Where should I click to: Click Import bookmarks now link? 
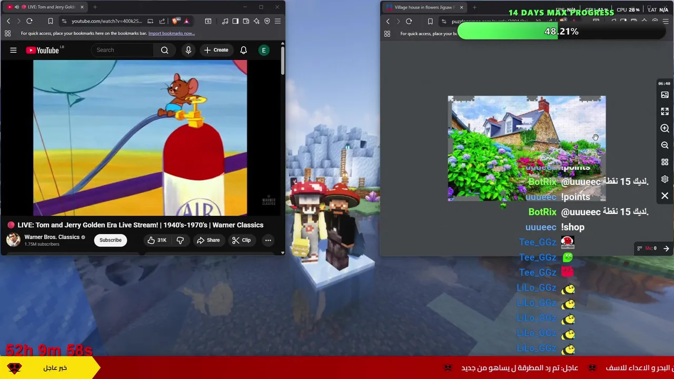point(171,33)
